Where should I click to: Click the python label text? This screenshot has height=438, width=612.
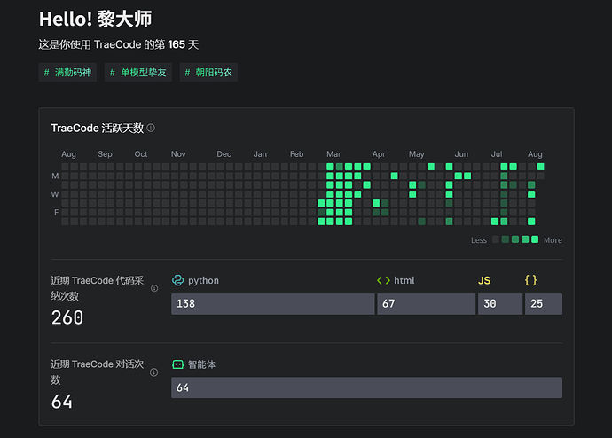pos(203,280)
